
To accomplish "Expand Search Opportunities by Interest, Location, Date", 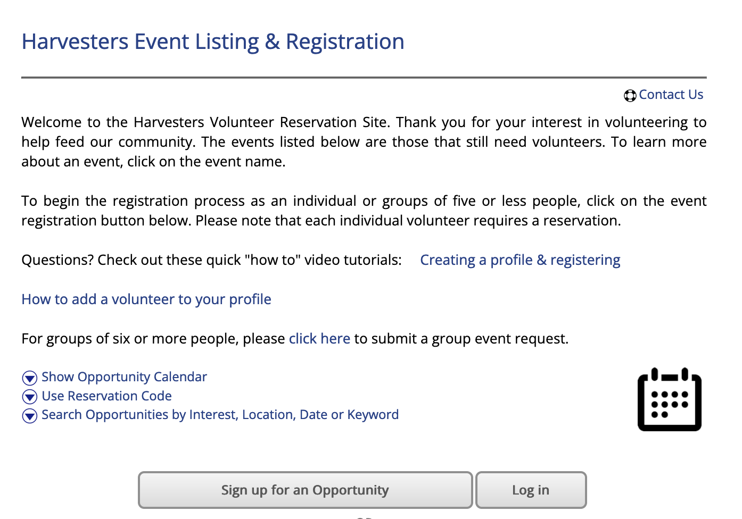I will coord(220,415).
